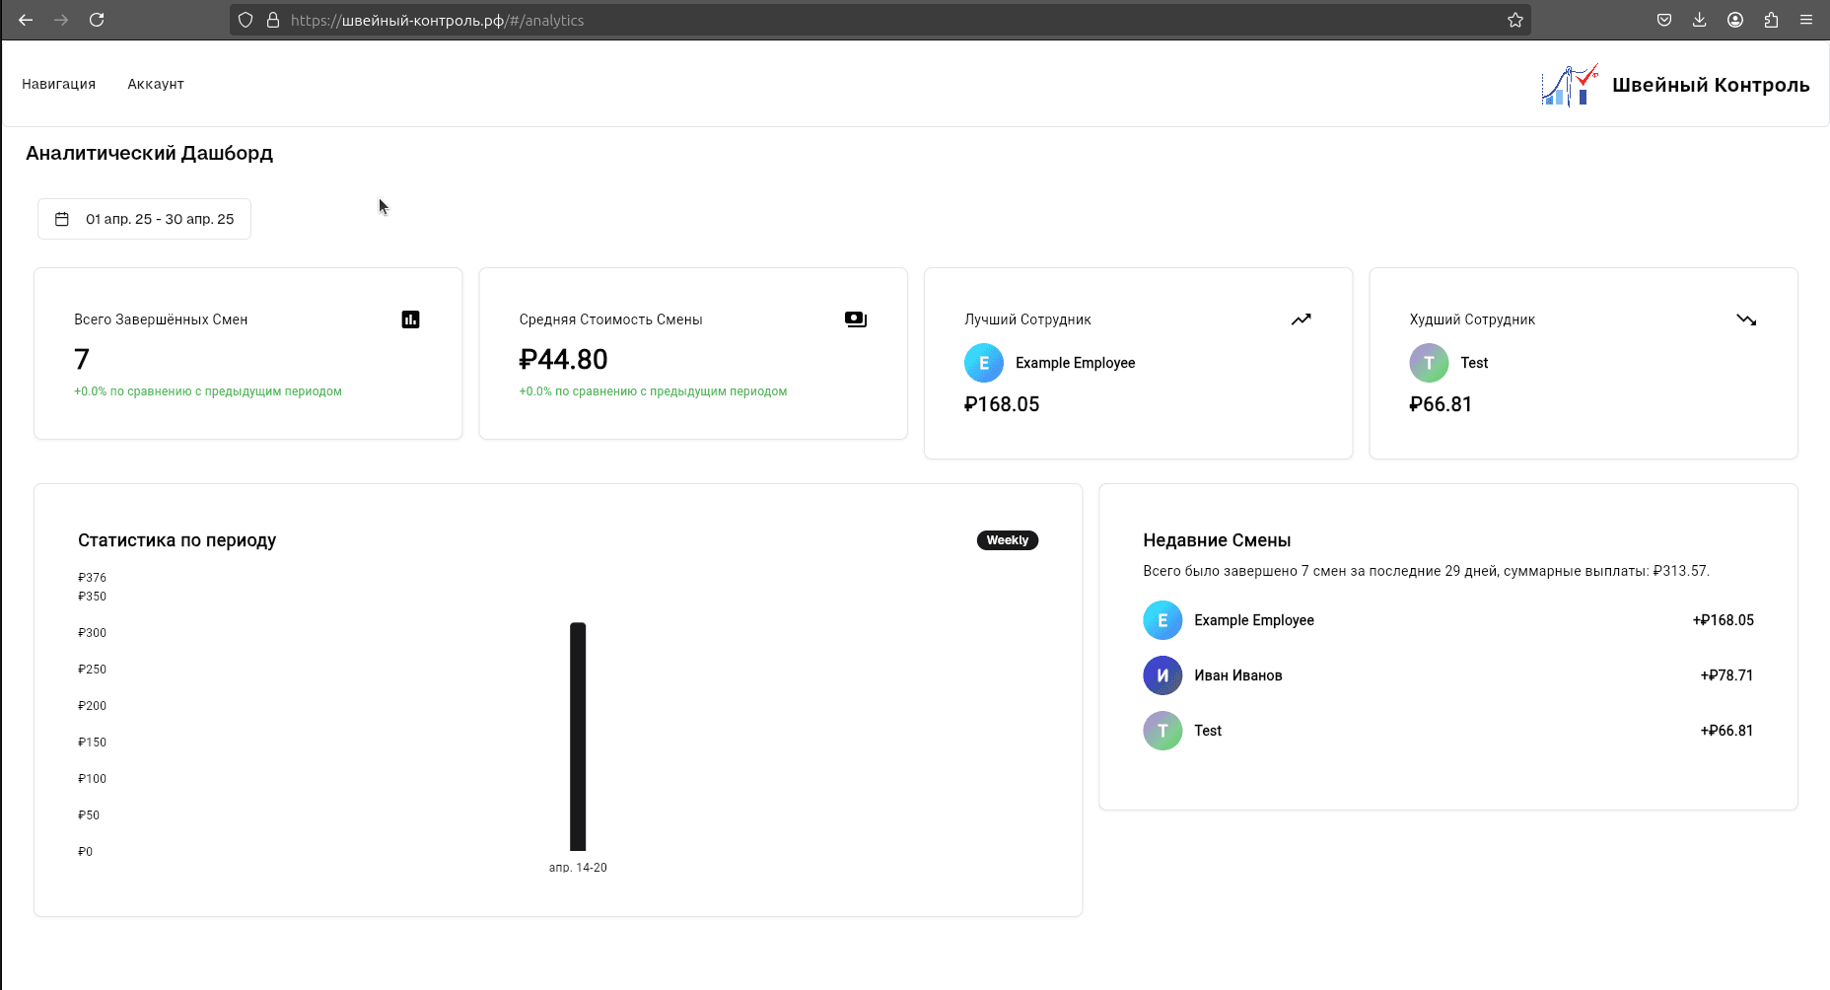Bookmark this page with the star icon
The width and height of the screenshot is (1830, 990).
click(x=1515, y=20)
